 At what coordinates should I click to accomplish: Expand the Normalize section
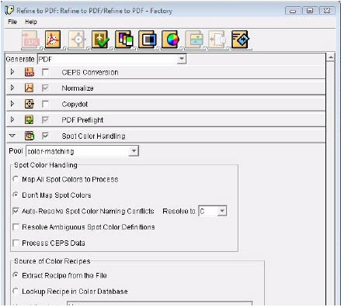pos(12,88)
